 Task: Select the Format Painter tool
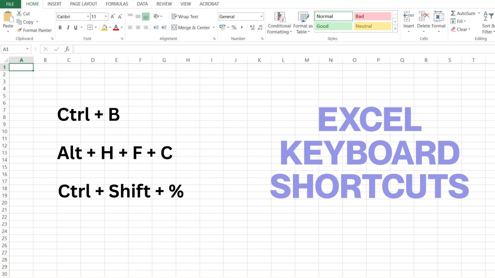point(34,30)
